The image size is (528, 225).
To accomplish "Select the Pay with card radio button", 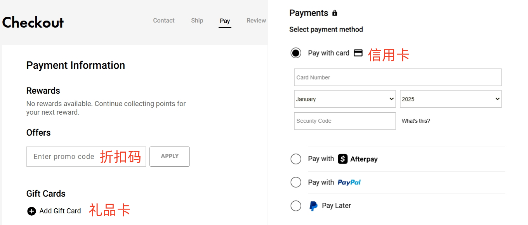I will tap(296, 53).
